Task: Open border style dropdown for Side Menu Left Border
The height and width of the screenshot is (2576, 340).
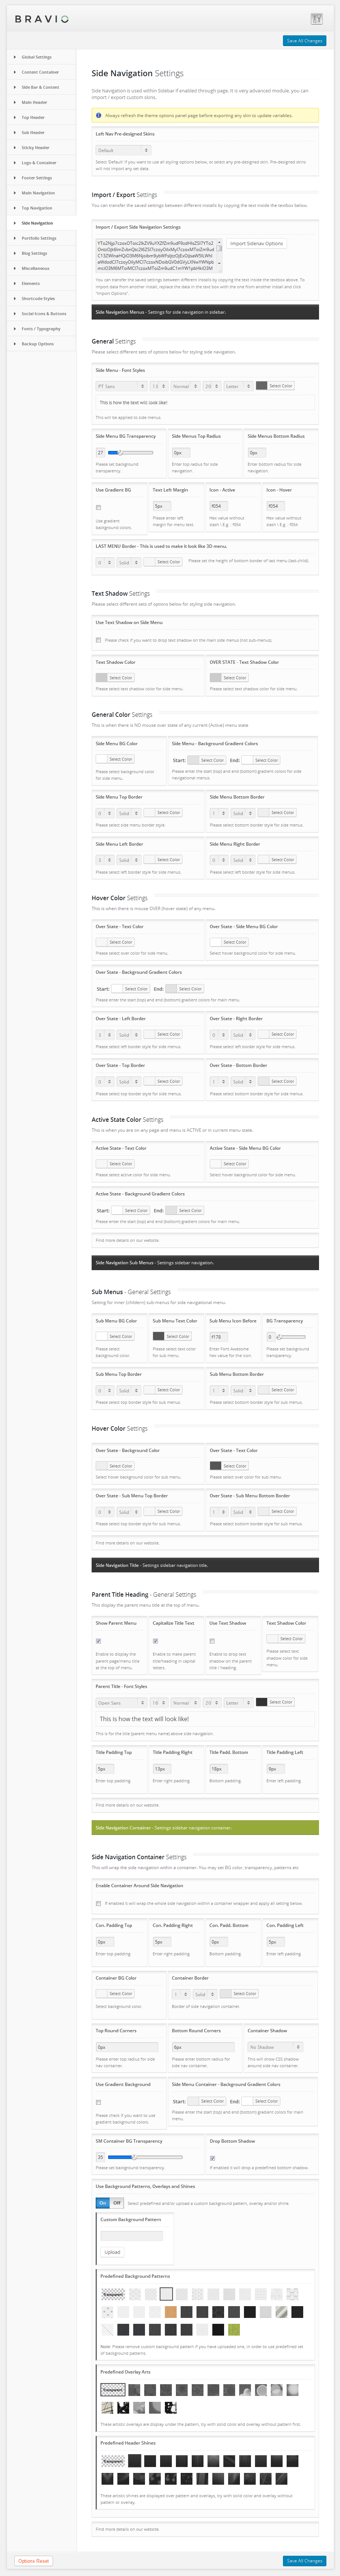Action: [129, 860]
